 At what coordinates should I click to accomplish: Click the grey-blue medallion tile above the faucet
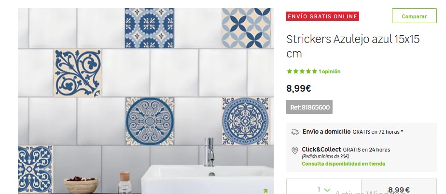click(150, 122)
